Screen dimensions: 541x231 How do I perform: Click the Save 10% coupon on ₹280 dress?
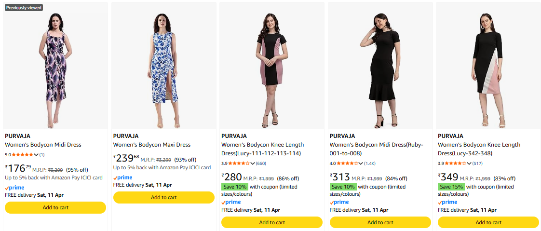click(x=234, y=187)
